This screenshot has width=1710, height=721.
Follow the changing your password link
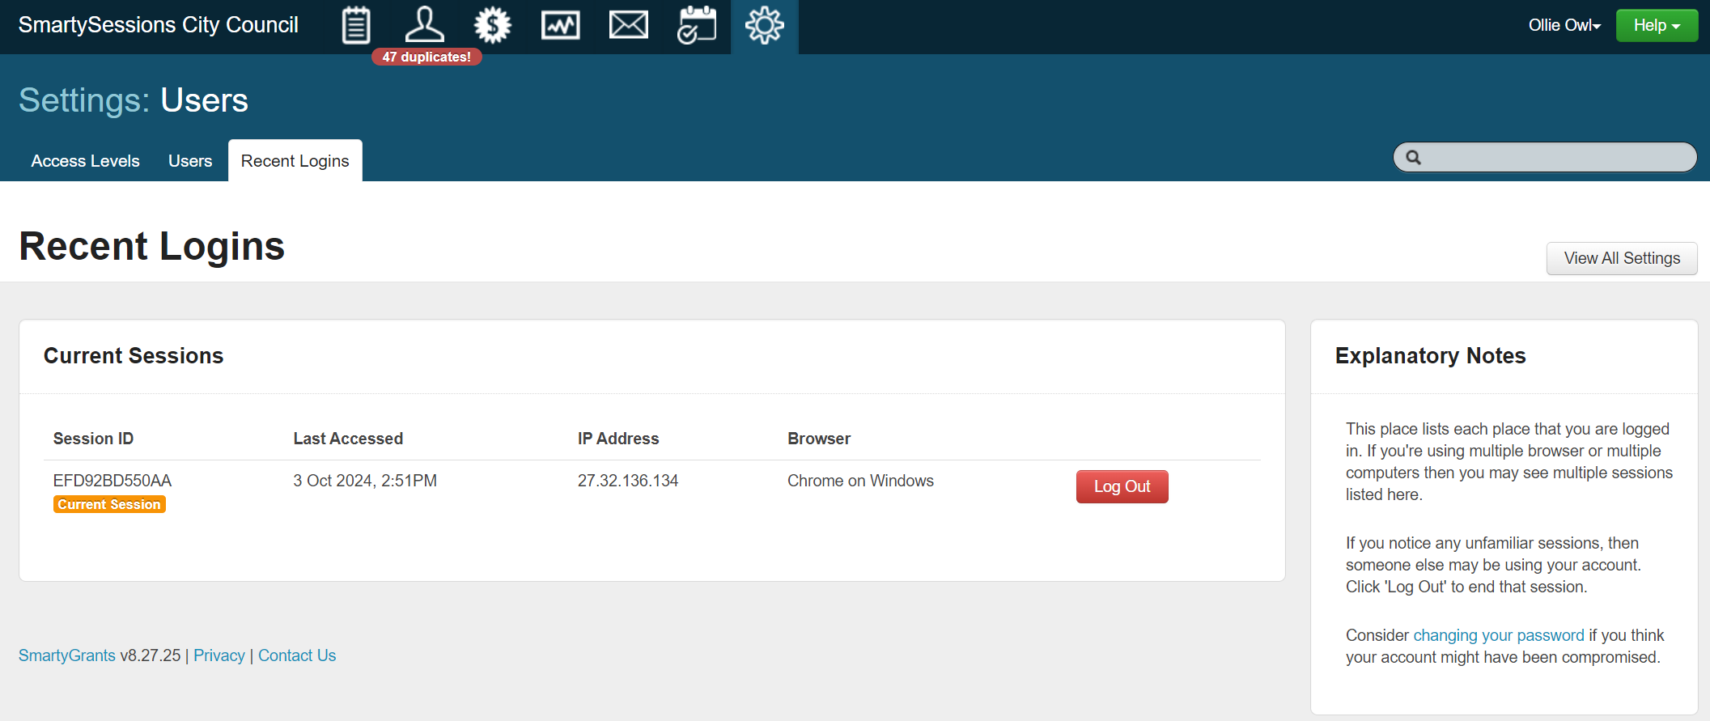1498,635
